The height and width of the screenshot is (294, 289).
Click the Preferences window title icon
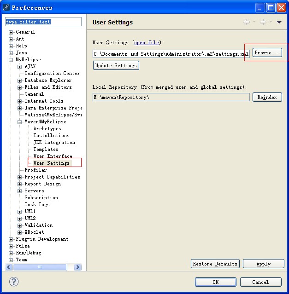click(x=6, y=7)
